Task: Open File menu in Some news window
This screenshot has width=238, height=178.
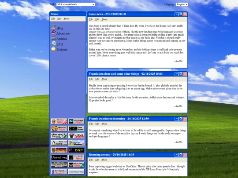Action: click(x=91, y=19)
